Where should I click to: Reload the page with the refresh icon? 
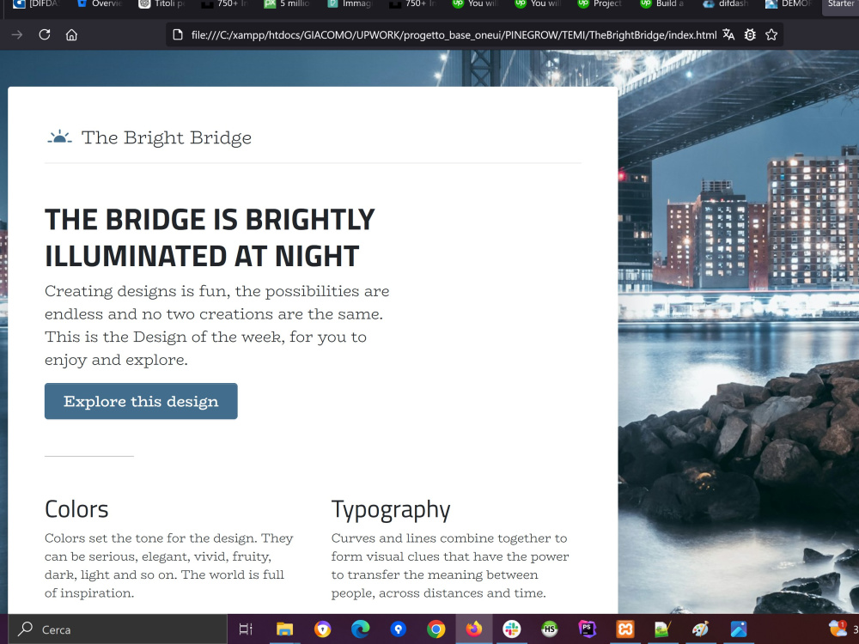(x=45, y=35)
